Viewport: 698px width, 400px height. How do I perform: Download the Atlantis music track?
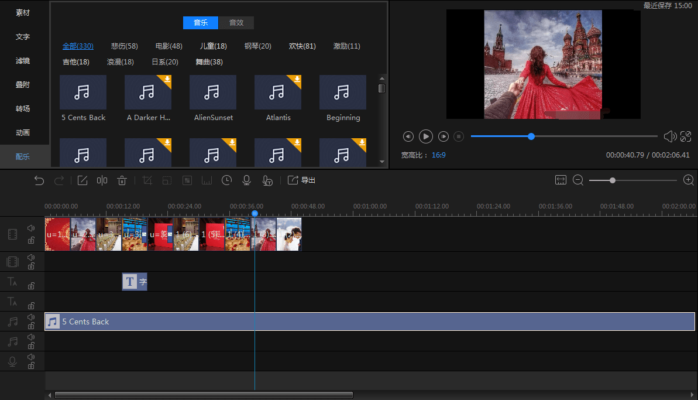297,80
